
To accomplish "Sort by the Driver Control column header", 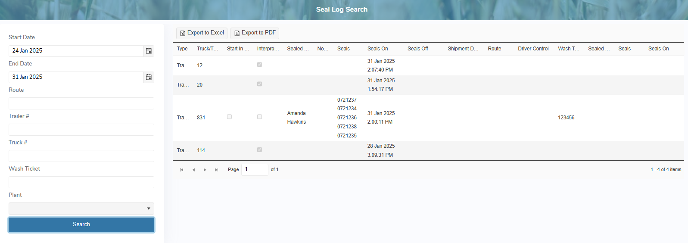I will point(533,49).
